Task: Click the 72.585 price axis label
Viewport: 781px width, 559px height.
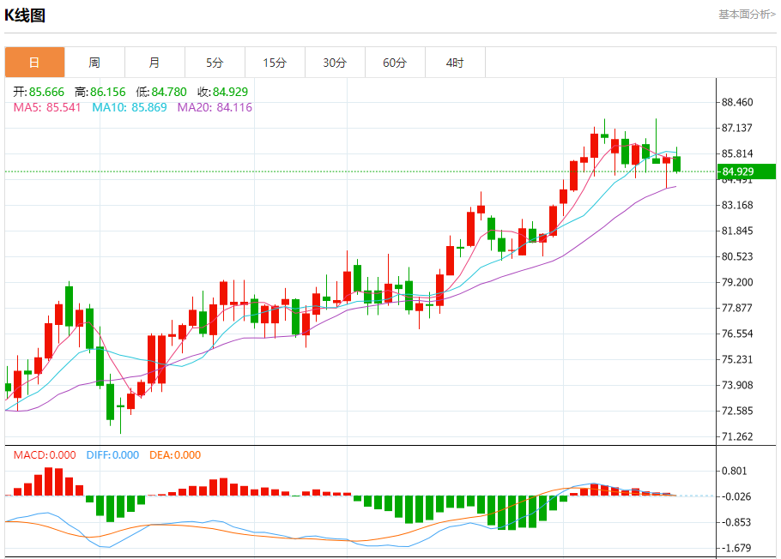Action: pos(737,412)
